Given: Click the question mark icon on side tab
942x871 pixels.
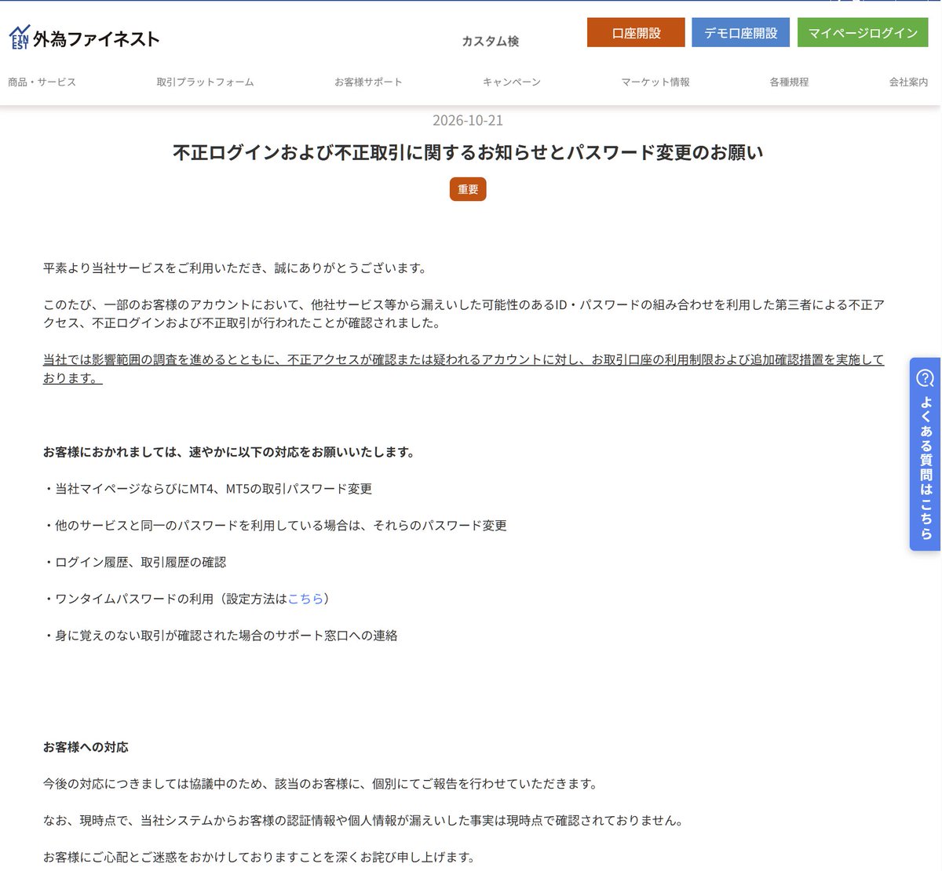Looking at the screenshot, I should (x=926, y=378).
